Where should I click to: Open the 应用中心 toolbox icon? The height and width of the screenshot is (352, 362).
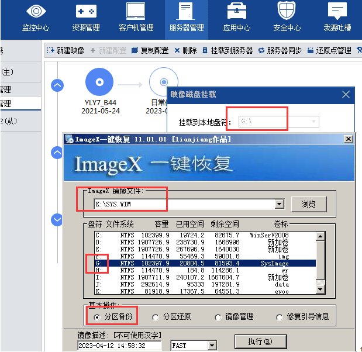pyautogui.click(x=237, y=11)
